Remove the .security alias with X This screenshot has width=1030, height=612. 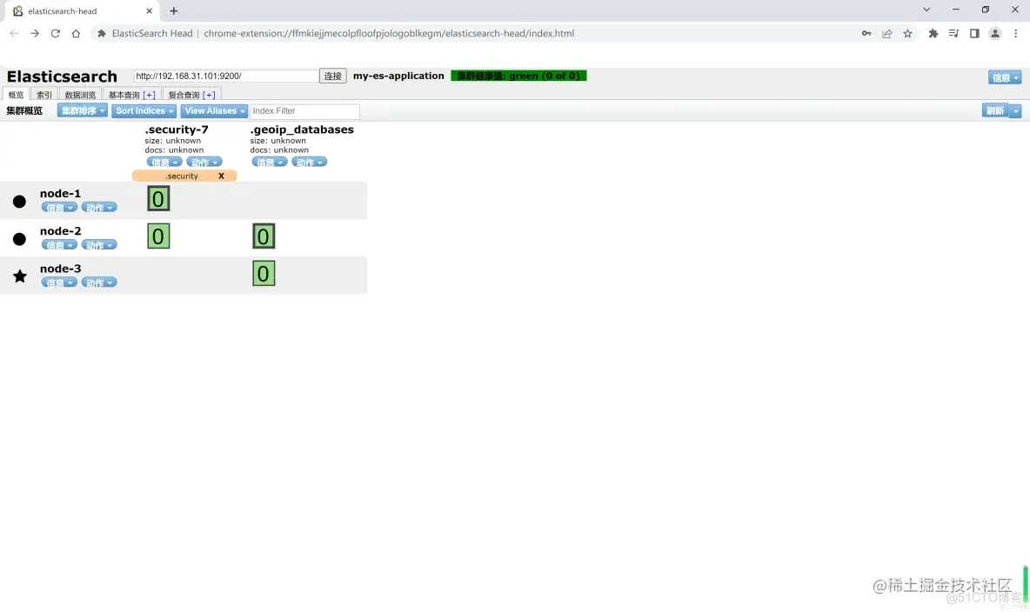click(221, 176)
